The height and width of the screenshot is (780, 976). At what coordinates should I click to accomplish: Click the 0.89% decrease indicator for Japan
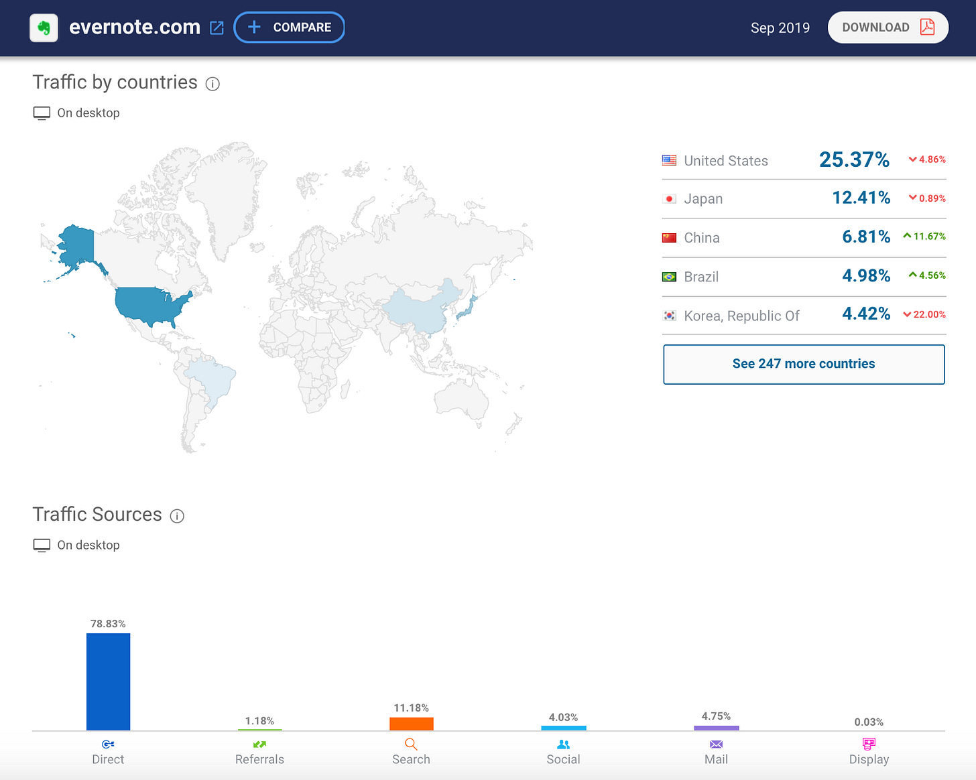pos(927,198)
